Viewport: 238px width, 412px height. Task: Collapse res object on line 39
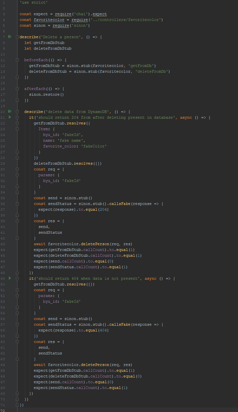pyautogui.click(x=17, y=221)
